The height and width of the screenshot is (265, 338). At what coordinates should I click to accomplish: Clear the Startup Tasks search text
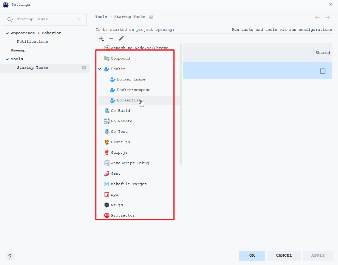(79, 19)
